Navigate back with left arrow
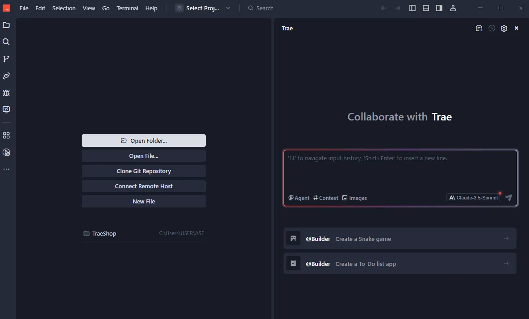The width and height of the screenshot is (529, 319). (x=383, y=8)
